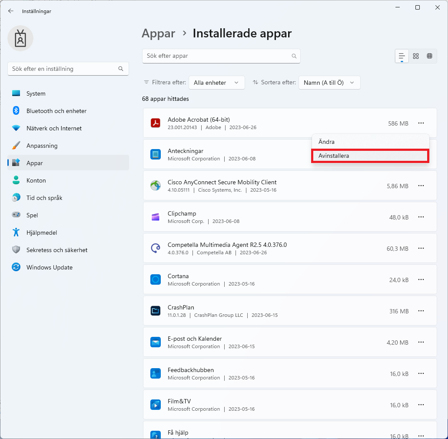This screenshot has height=439, width=448.
Task: Focus the 'Sök efter en inställning' field
Action: [x=68, y=69]
